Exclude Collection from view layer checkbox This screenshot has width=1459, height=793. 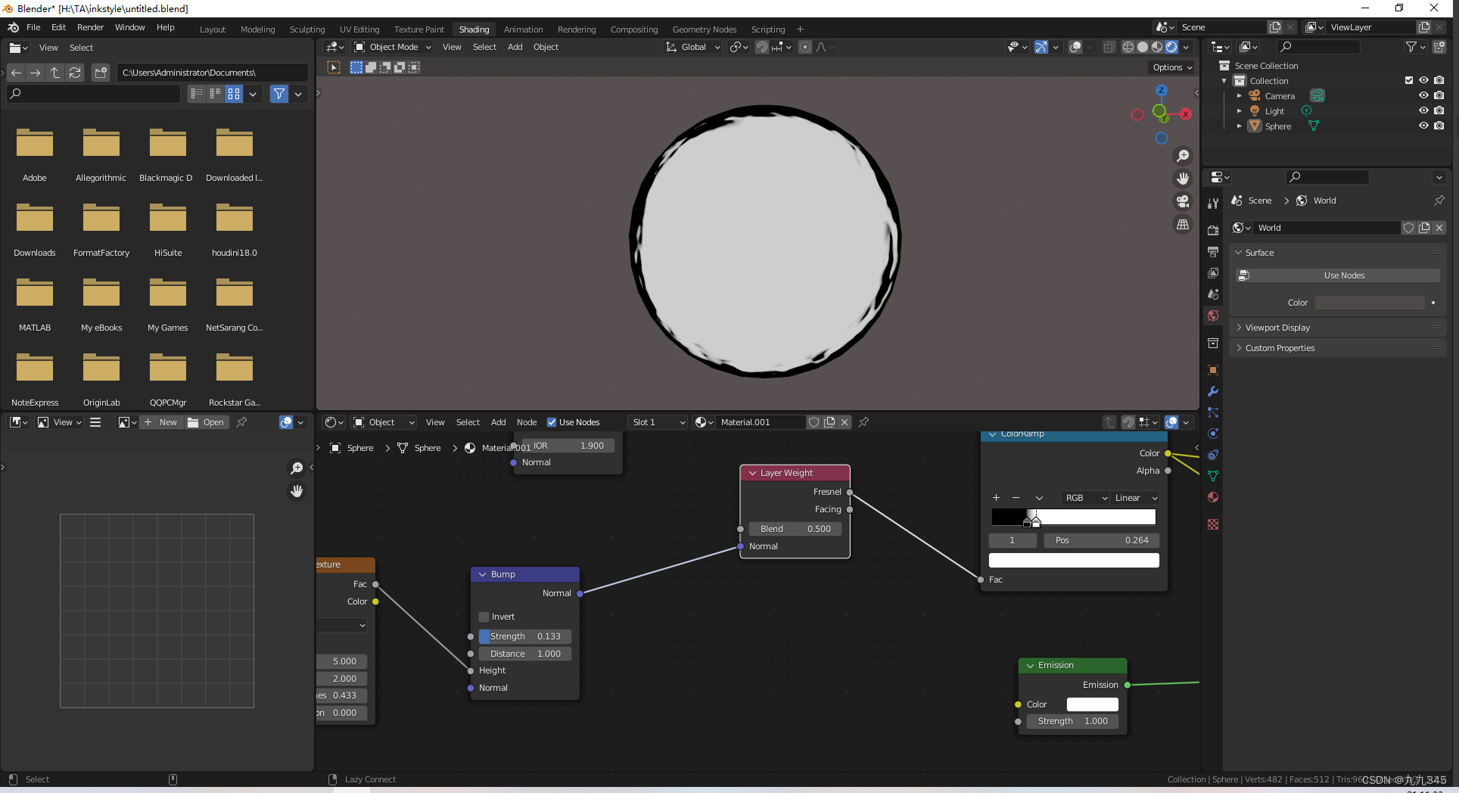pyautogui.click(x=1408, y=80)
